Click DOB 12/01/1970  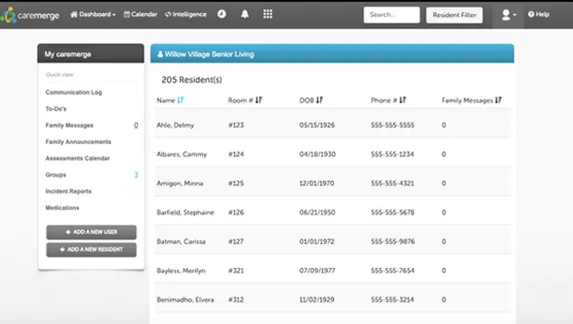[317, 184]
